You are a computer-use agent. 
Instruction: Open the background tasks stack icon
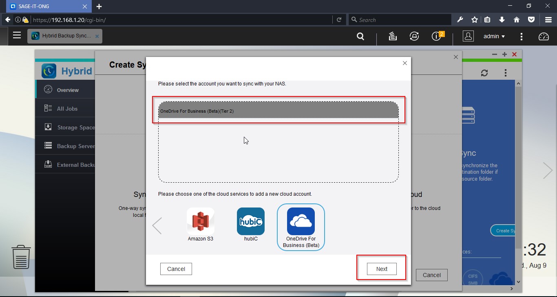coord(393,36)
